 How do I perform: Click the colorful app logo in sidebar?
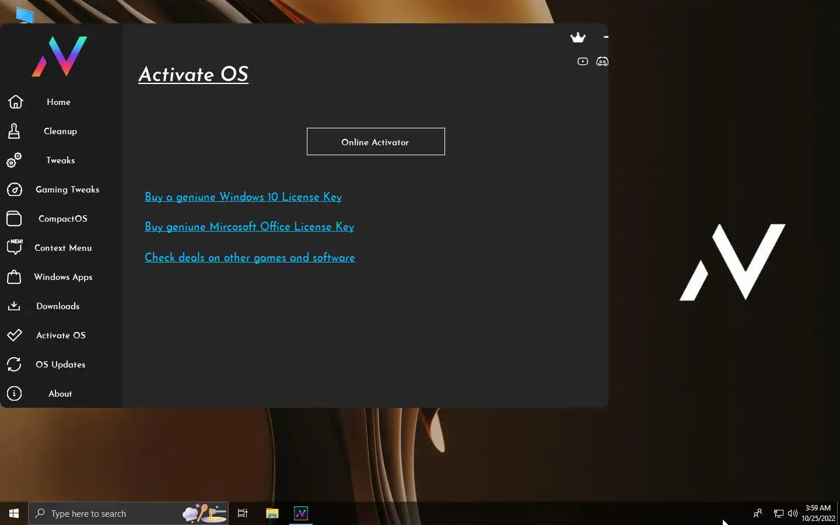60,56
